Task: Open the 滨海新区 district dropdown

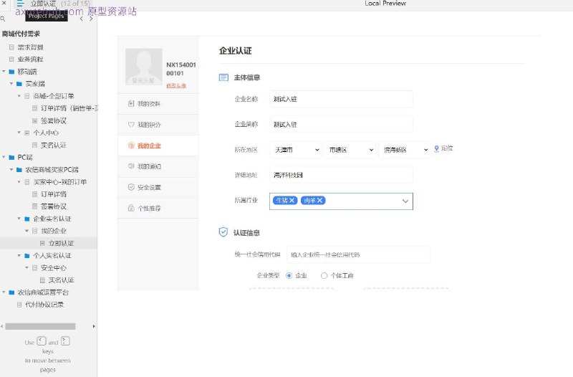Action: (x=404, y=150)
